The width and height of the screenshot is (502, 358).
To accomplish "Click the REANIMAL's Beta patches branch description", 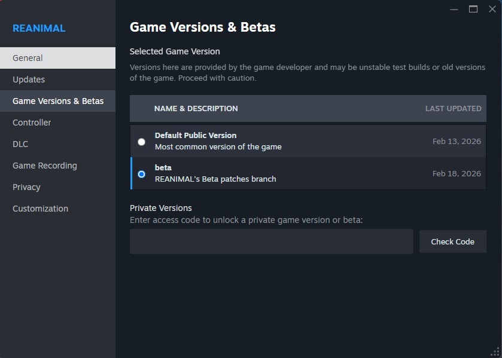I will coord(215,179).
